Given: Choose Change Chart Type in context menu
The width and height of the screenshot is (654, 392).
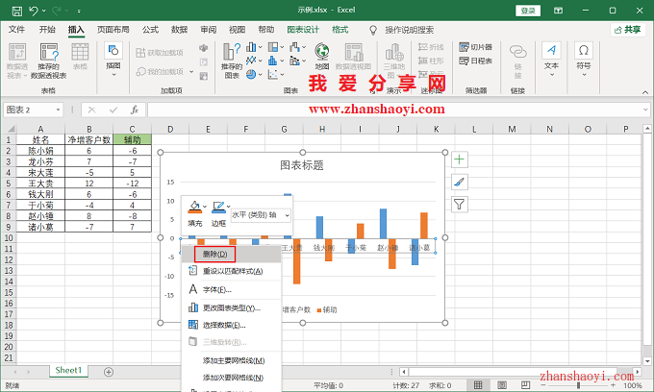Looking at the screenshot, I should pos(232,307).
